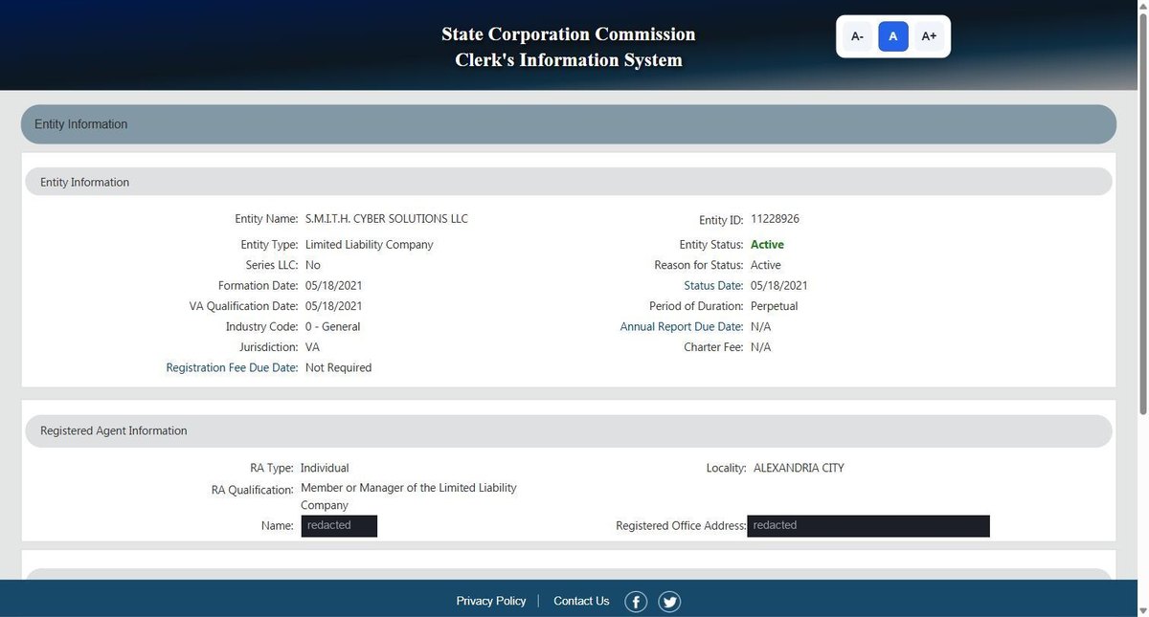Select the Limited Liability Company entity type

point(370,245)
